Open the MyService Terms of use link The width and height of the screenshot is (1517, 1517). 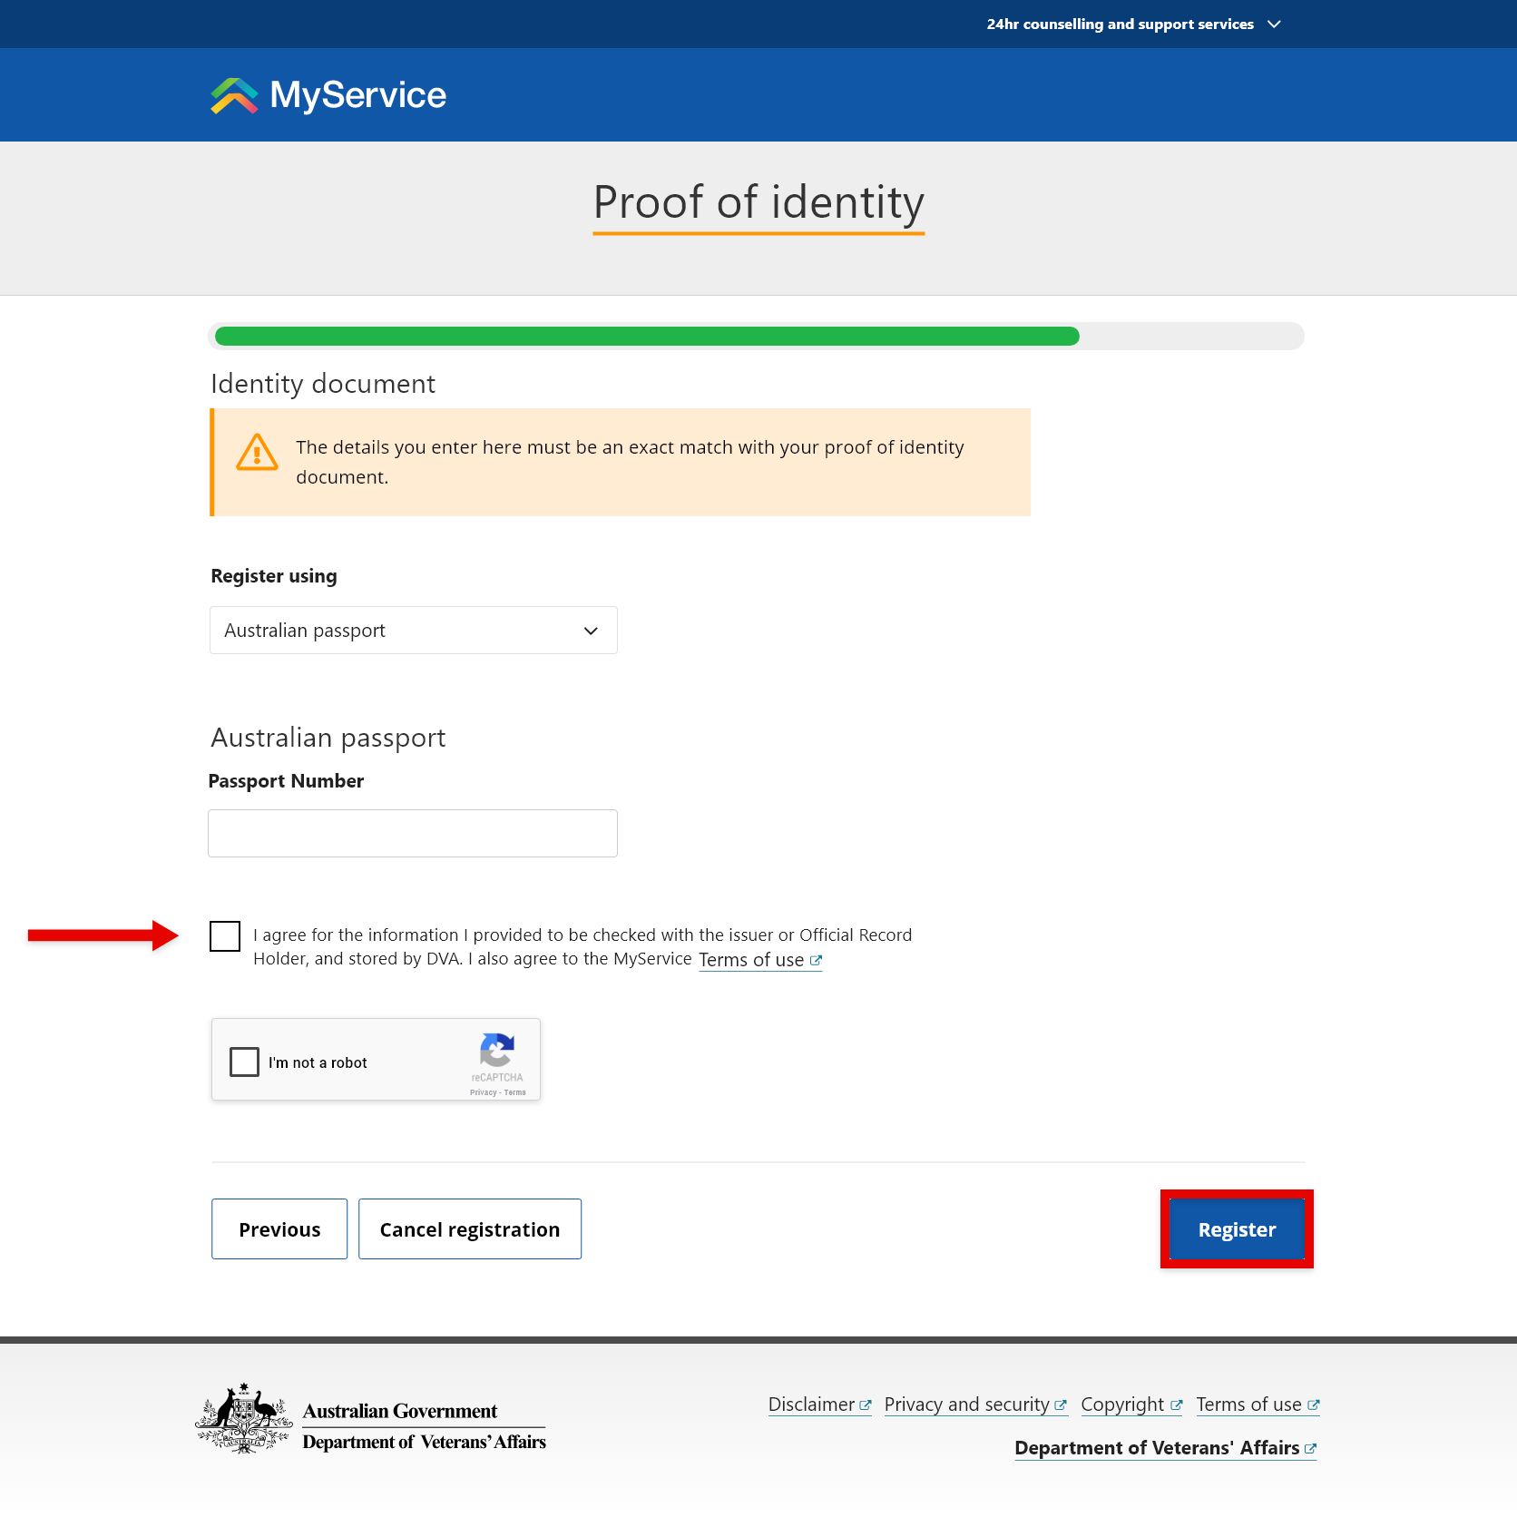[x=750, y=959]
